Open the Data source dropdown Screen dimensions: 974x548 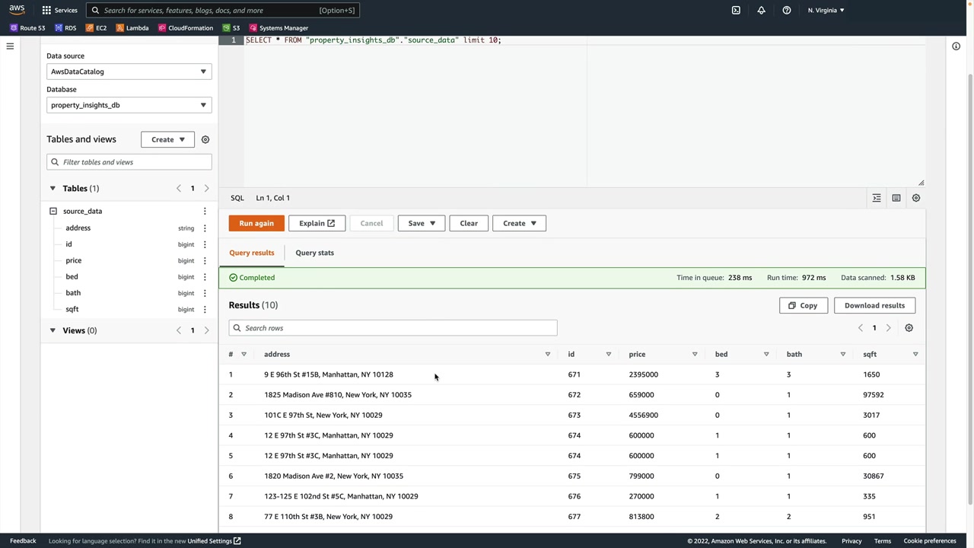point(129,72)
